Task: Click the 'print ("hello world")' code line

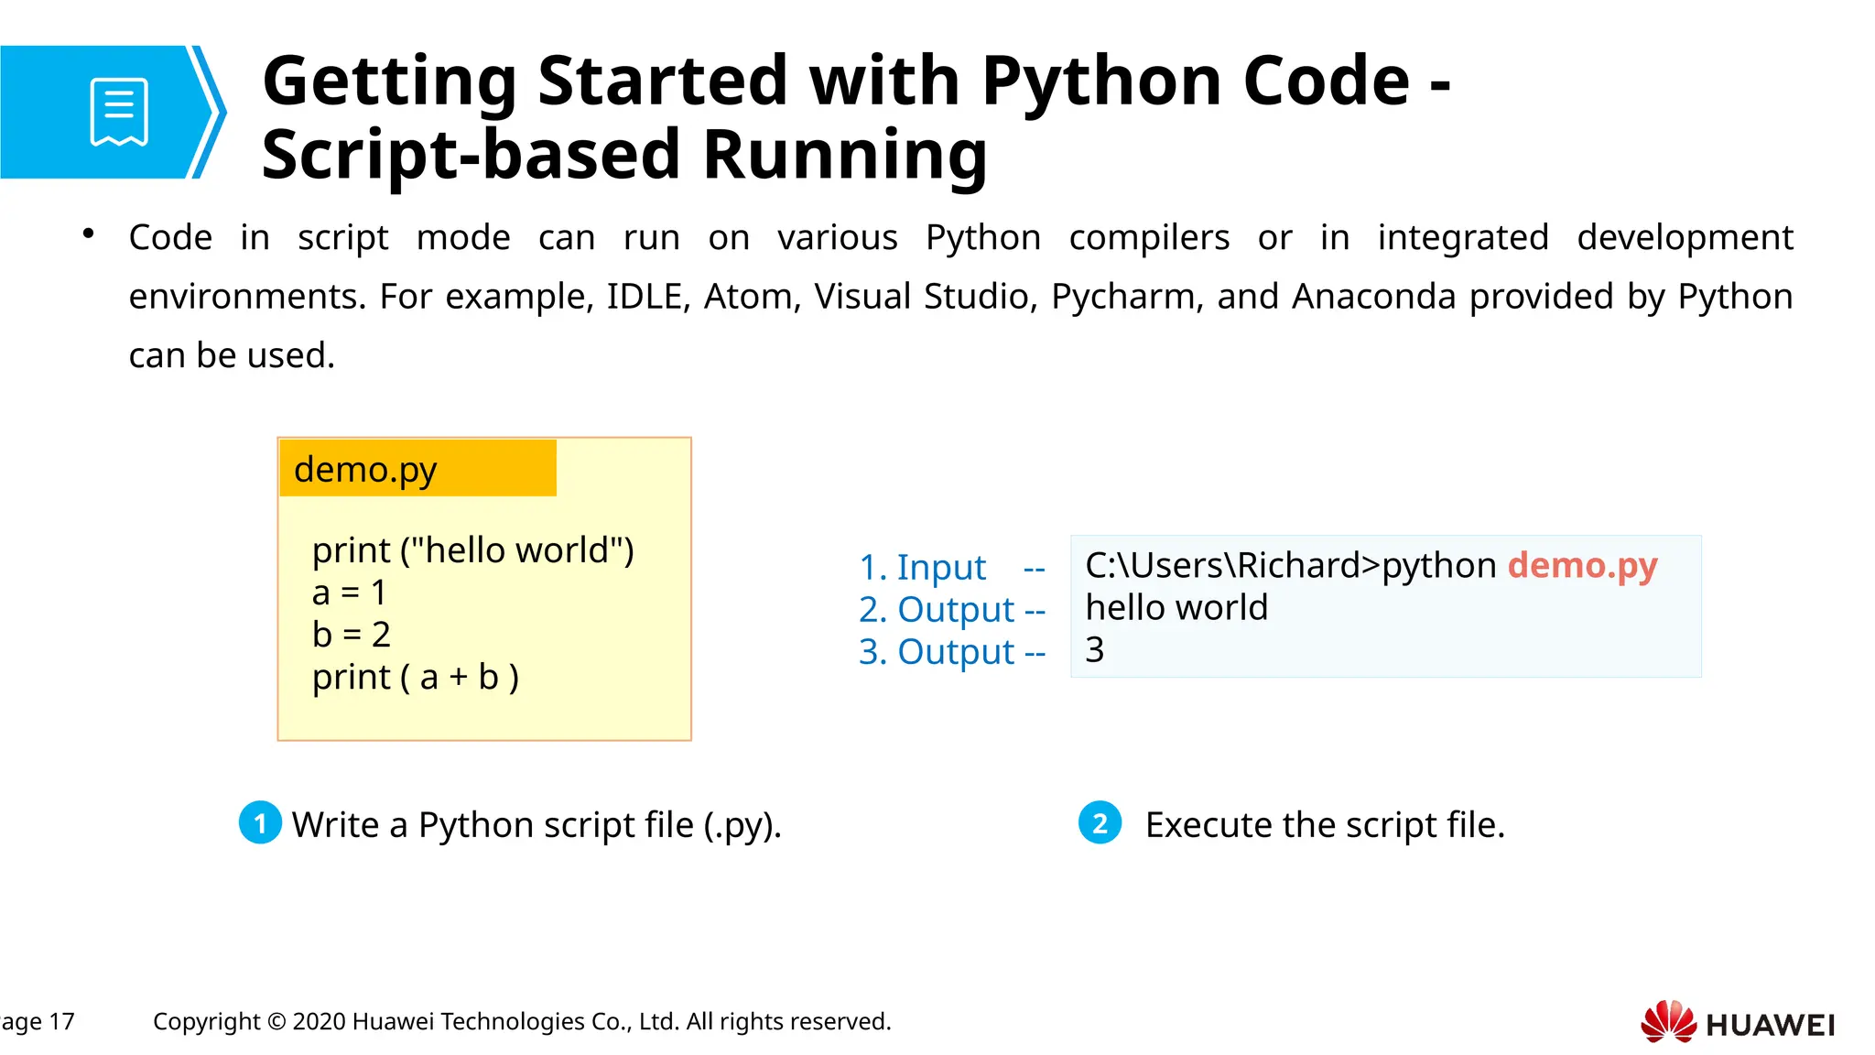Action: 472,550
